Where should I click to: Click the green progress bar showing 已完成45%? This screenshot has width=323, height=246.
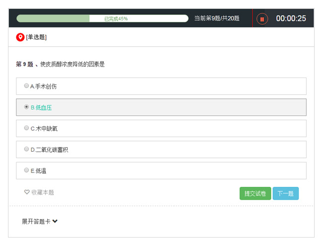102,18
